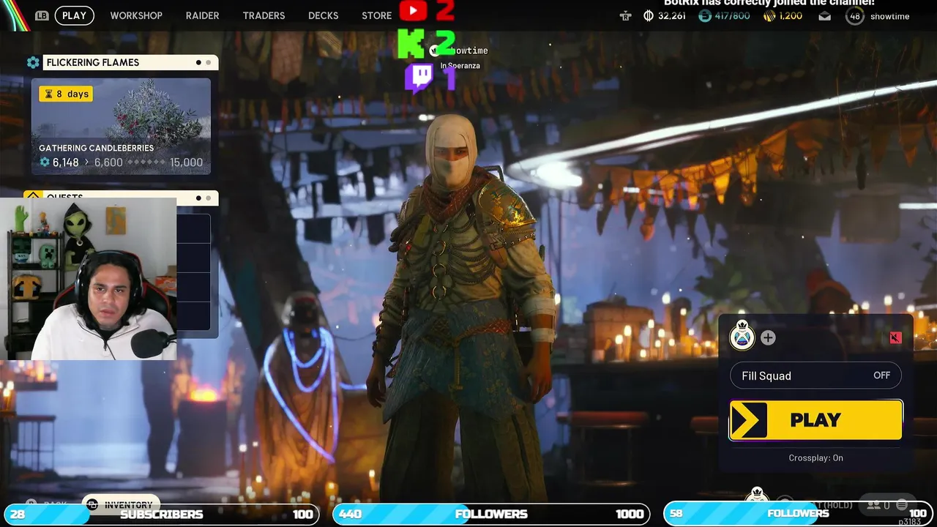Viewport: 937px width, 527px height.
Task: Click the 58 Followers goal progress bar
Action: click(798, 514)
